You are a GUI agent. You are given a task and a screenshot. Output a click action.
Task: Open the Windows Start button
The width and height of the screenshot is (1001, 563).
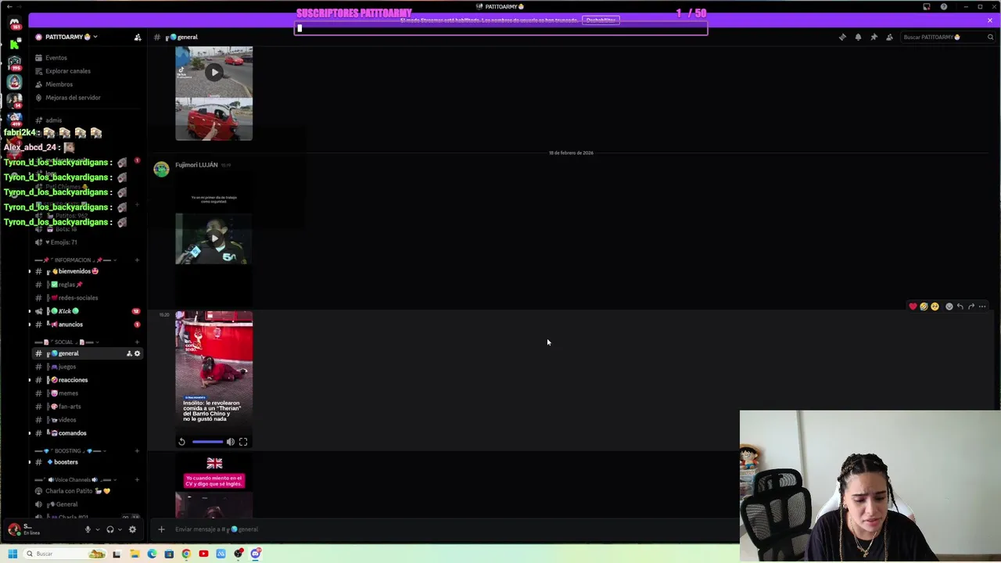coord(13,554)
